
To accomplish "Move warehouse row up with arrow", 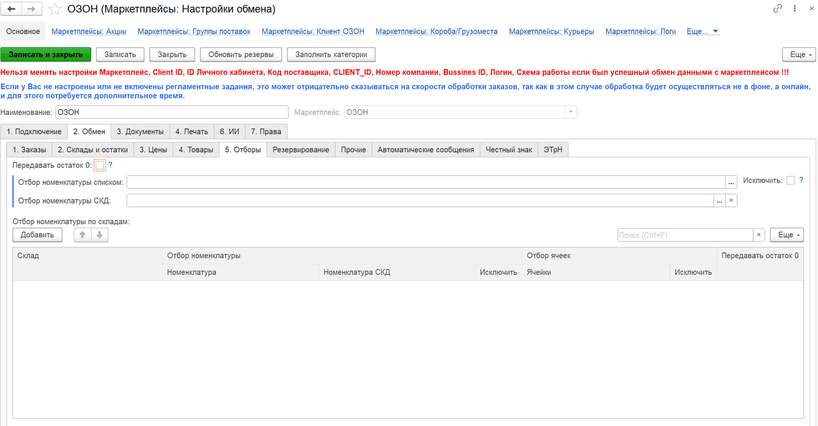I will click(x=82, y=235).
